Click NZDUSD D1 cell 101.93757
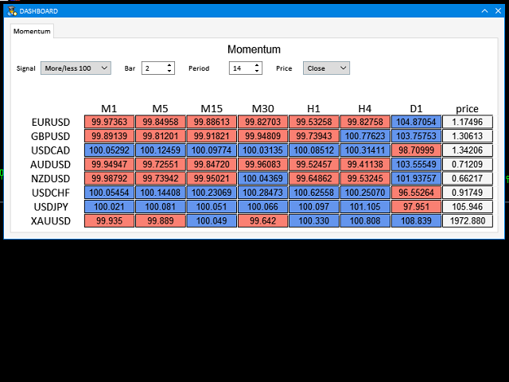The width and height of the screenshot is (509, 382). coord(416,178)
